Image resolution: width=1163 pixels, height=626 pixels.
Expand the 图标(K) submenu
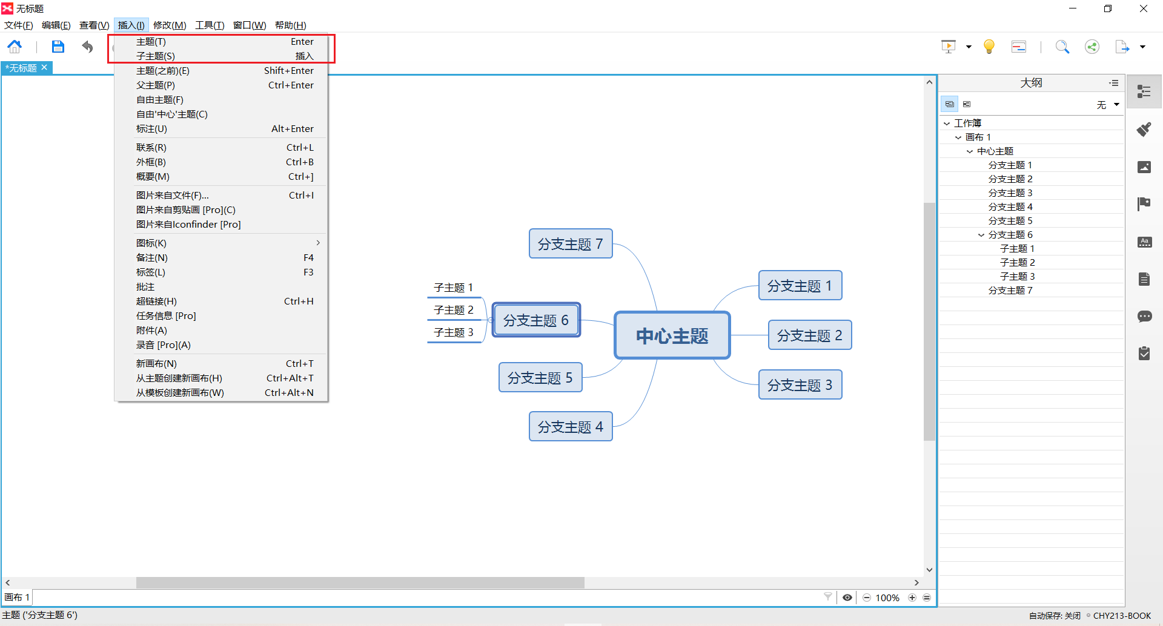(222, 243)
